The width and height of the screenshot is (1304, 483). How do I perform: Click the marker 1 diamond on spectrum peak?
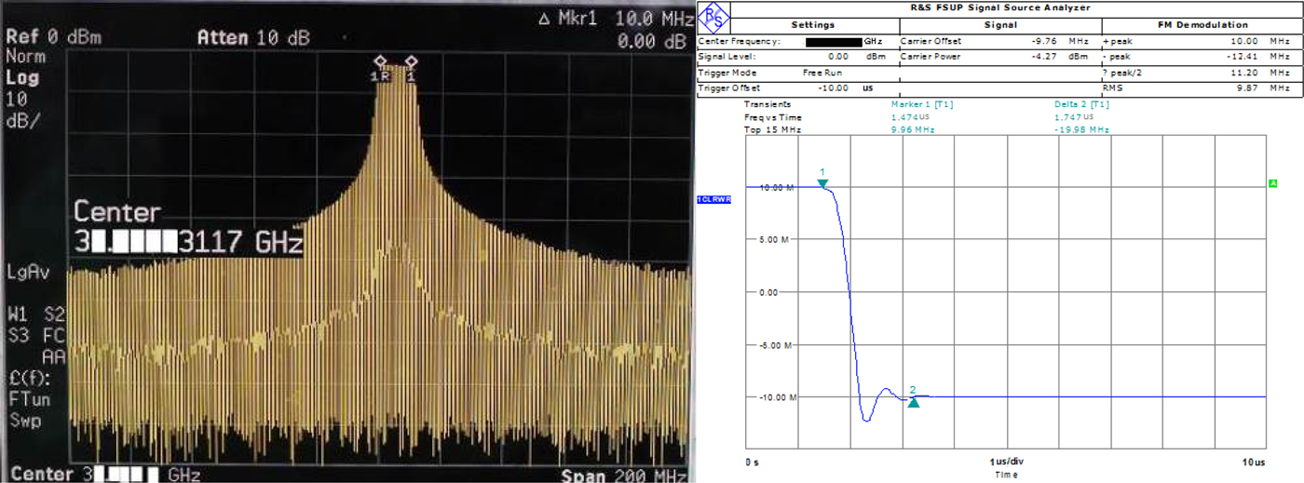(x=410, y=61)
